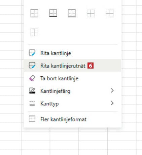Image resolution: width=142 pixels, height=155 pixels.
Task: Expand the Kanttyp submenu chevron
Action: coord(112,103)
